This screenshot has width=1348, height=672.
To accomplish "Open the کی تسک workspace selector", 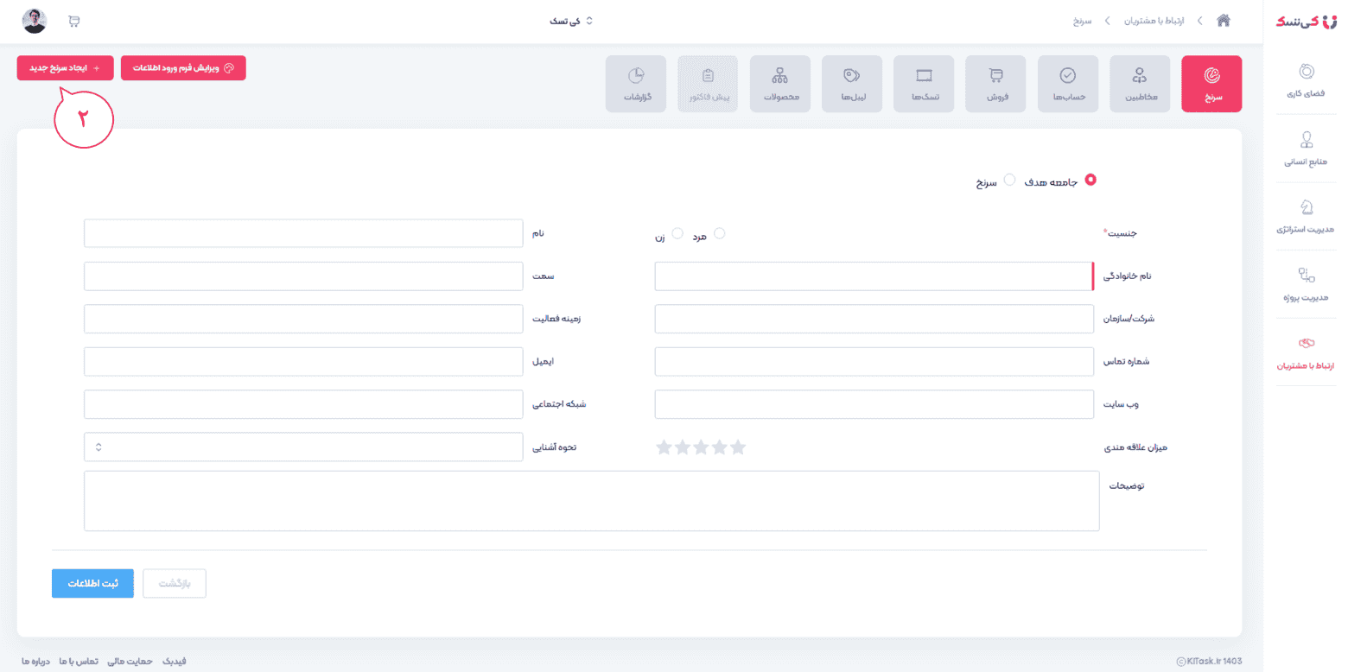I will pos(572,21).
